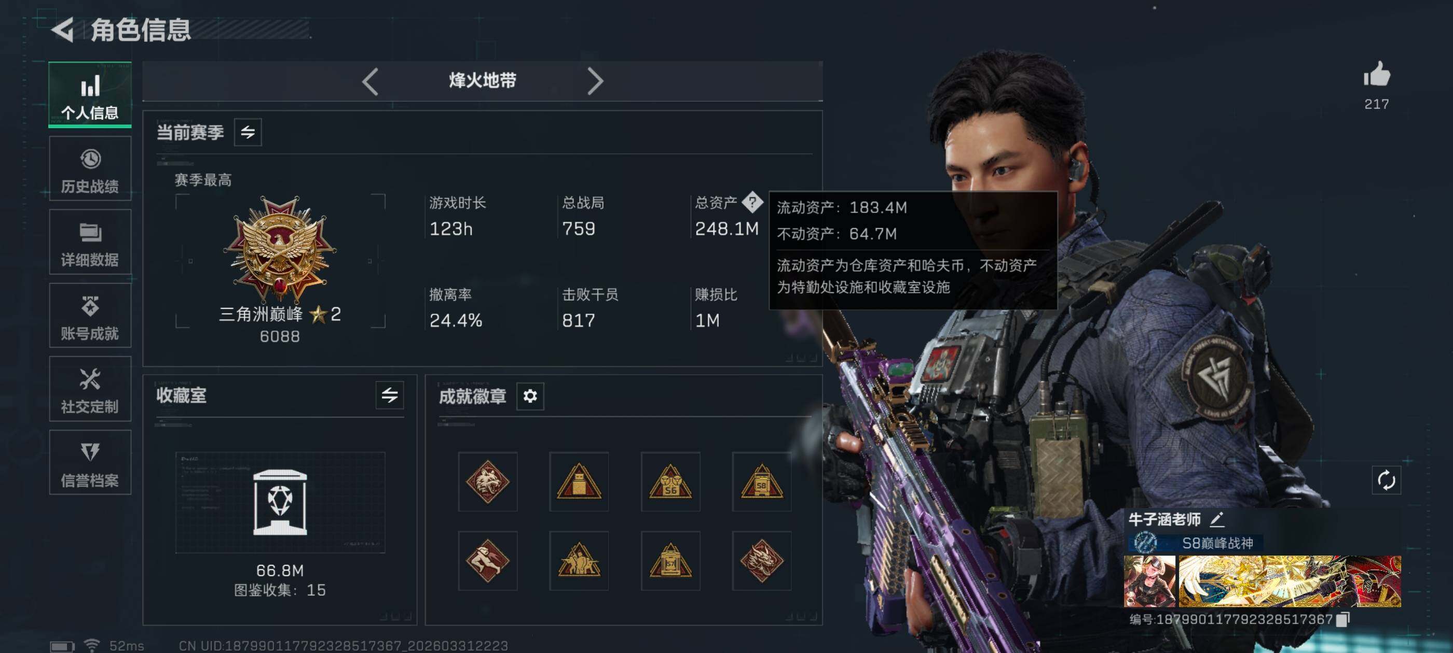Toggle the 收藏室 swap view button
Image resolution: width=1453 pixels, height=653 pixels.
click(x=389, y=395)
